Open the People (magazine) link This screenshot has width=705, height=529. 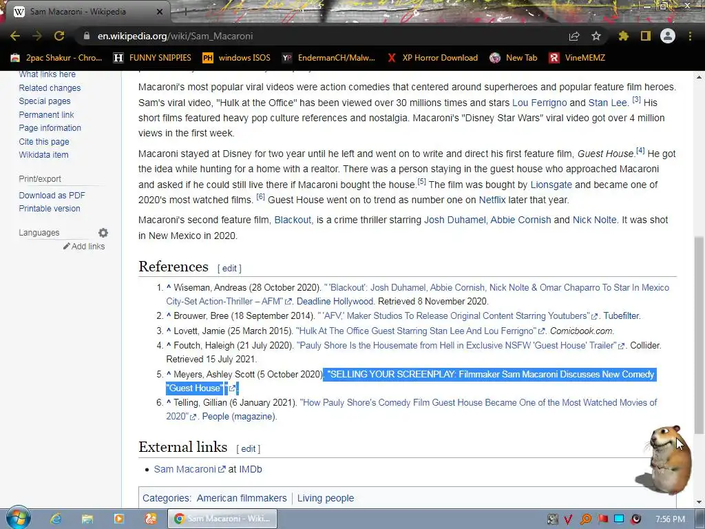pyautogui.click(x=239, y=416)
